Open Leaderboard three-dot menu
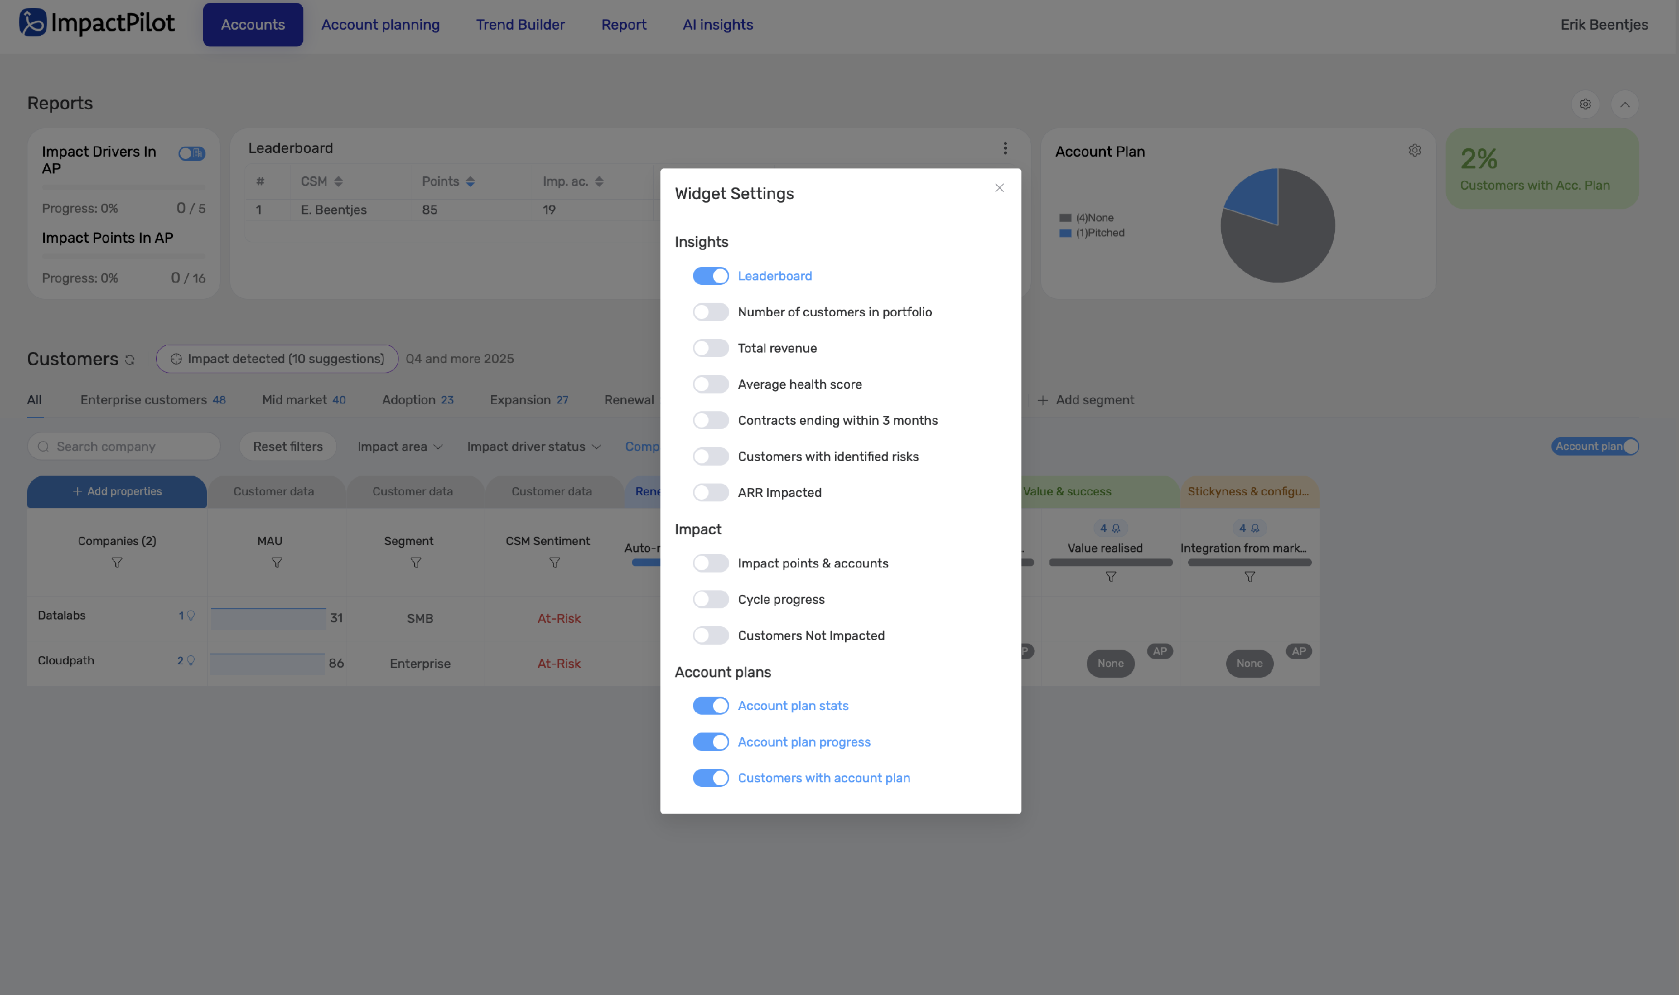 click(1005, 148)
